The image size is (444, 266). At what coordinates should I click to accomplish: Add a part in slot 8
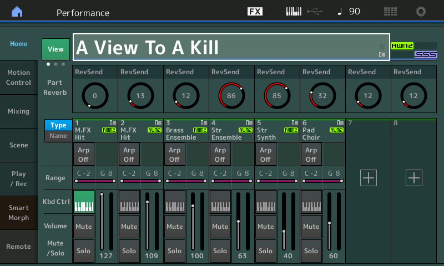[x=414, y=178]
